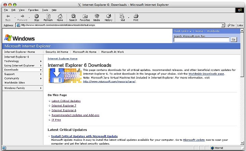Jump to Latest Critical Updates link
This screenshot has height=151, width=246.
point(66,101)
